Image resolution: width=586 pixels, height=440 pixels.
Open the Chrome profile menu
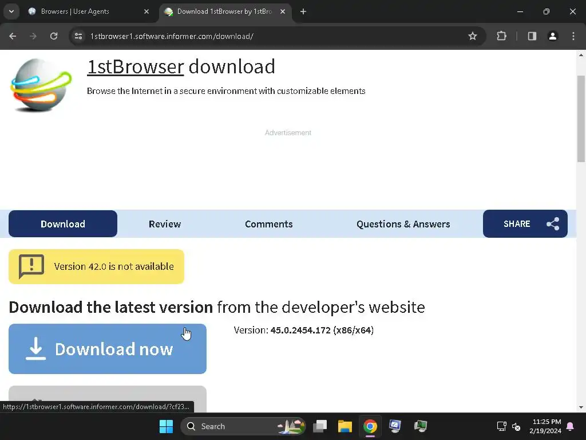553,36
